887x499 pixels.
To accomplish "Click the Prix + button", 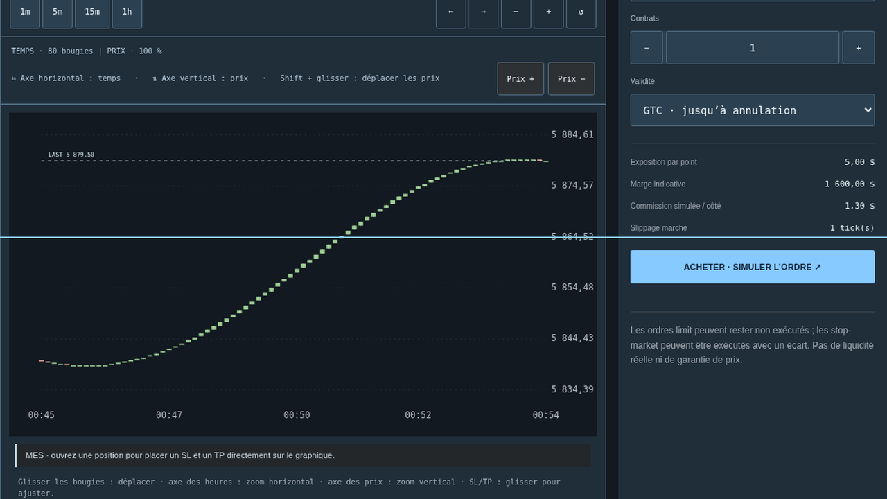I will click(520, 79).
